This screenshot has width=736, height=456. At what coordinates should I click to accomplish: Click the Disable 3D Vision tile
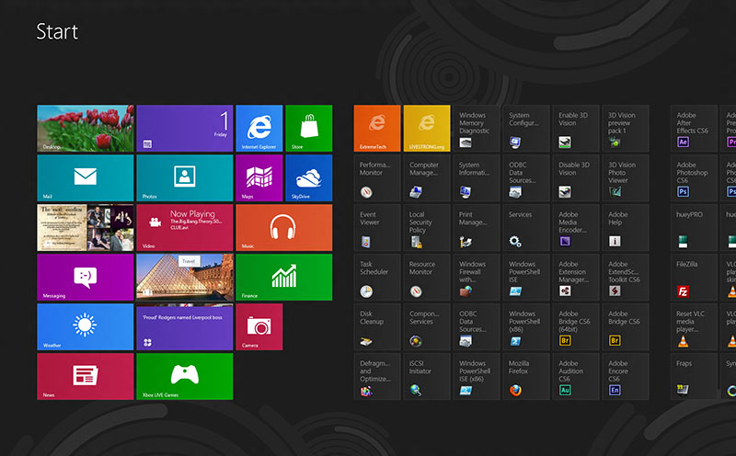576,177
